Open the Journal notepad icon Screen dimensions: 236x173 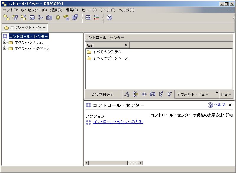coord(58,17)
